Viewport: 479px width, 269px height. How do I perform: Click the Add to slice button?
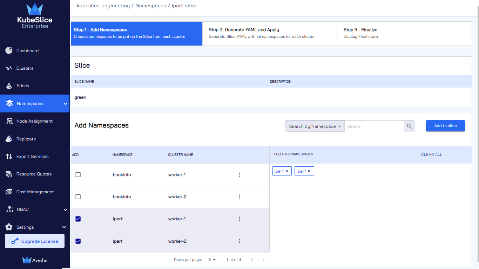pyautogui.click(x=445, y=126)
